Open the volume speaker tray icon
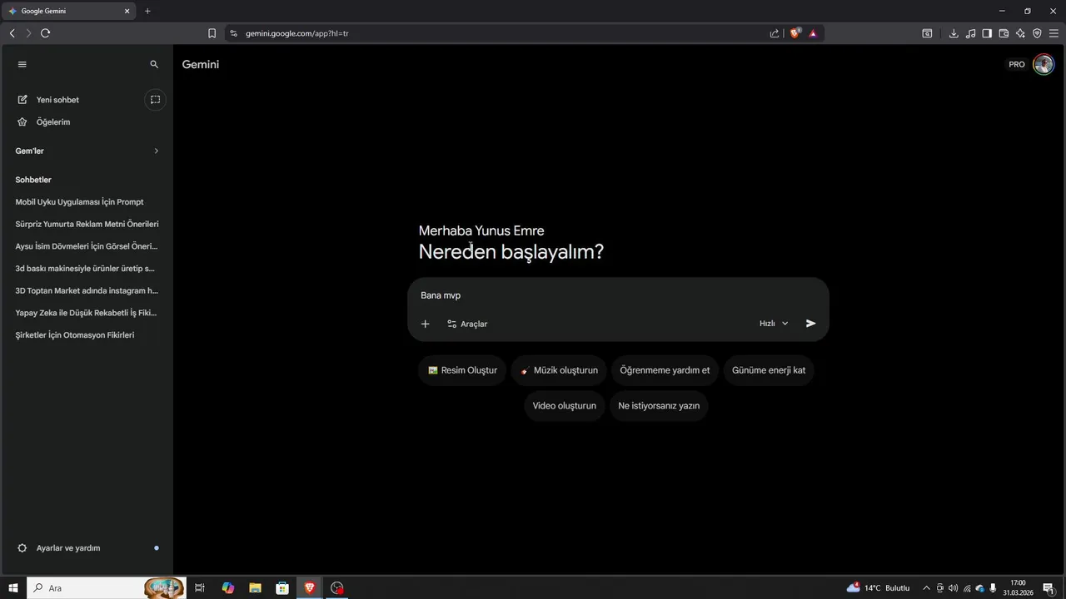This screenshot has width=1066, height=599. point(953,588)
